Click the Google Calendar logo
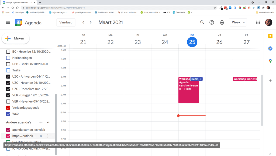 coord(19,23)
